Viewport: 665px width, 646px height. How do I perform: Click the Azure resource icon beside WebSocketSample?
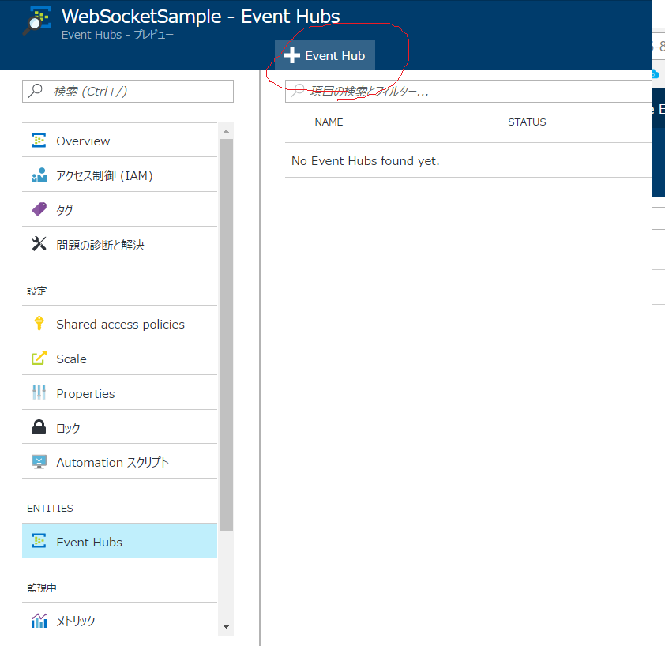[x=37, y=17]
